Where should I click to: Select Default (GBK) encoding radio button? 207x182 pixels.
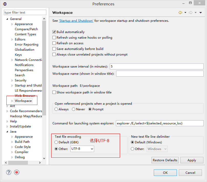56,142
